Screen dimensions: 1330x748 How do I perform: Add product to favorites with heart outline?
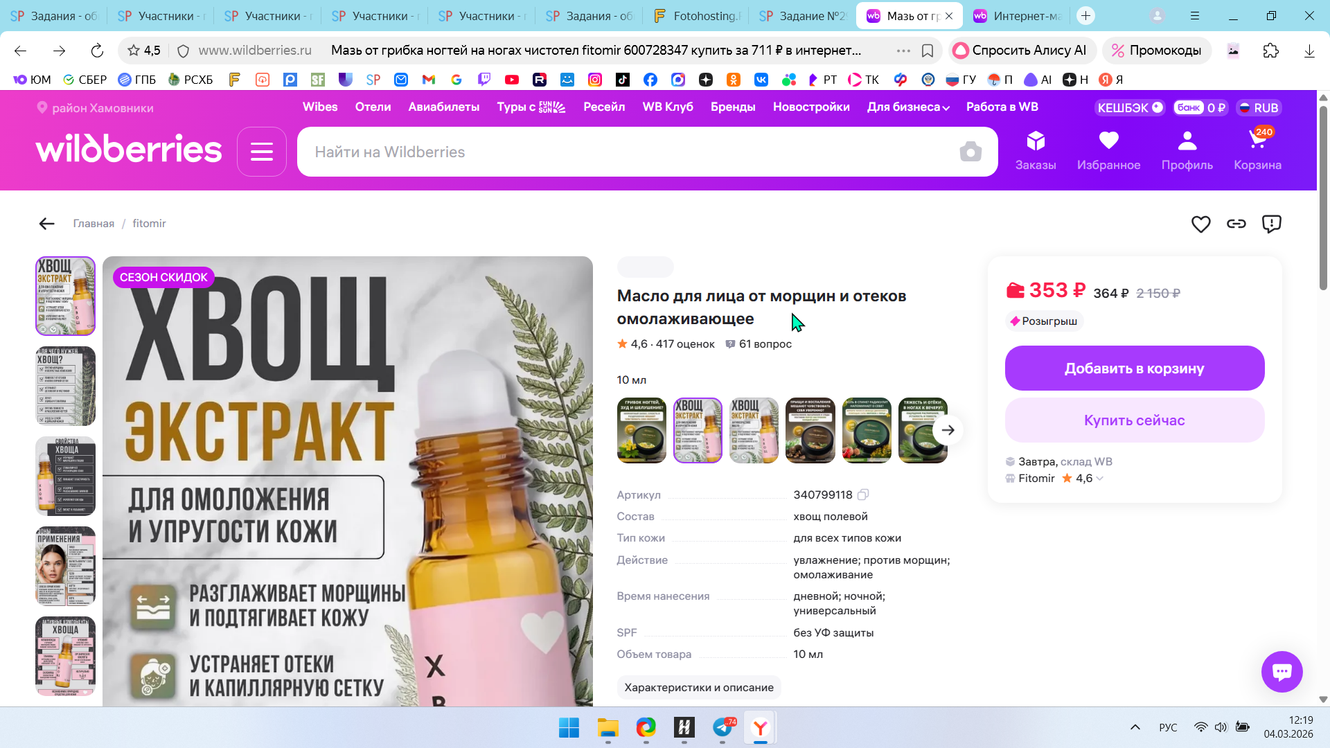pos(1200,224)
